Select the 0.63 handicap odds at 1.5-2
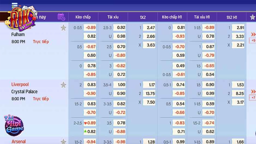This screenshot has height=144, width=256. click(x=90, y=104)
